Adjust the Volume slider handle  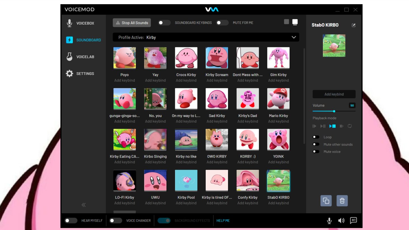tap(334, 111)
